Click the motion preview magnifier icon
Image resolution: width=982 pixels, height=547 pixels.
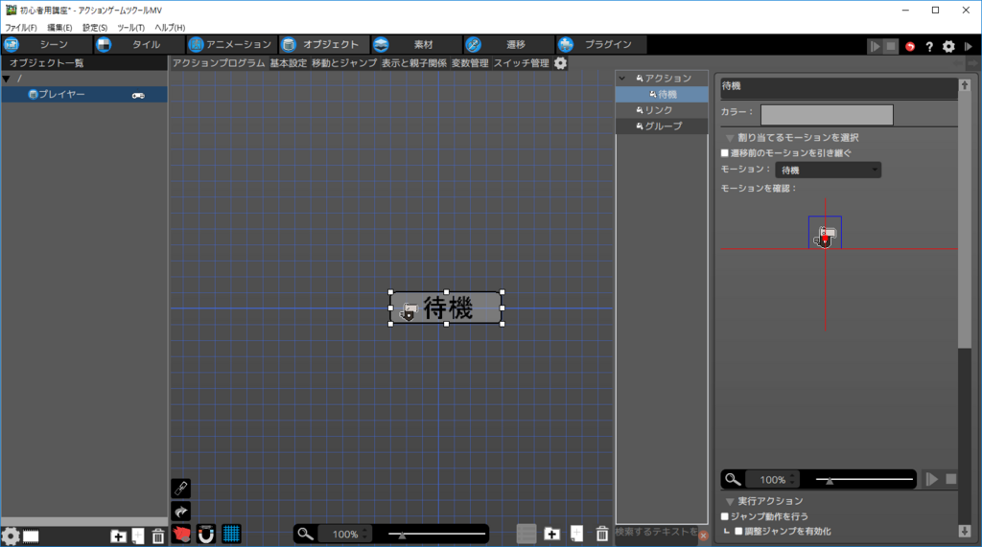point(732,479)
